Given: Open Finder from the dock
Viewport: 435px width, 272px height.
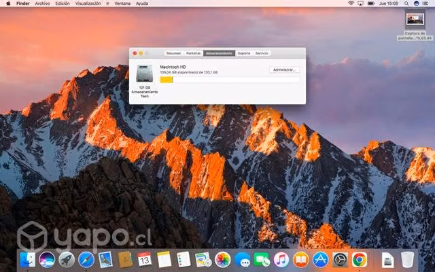Looking at the screenshot, I should pos(27,260).
